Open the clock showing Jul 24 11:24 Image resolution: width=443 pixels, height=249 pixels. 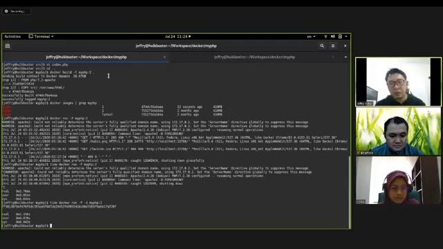(178, 37)
